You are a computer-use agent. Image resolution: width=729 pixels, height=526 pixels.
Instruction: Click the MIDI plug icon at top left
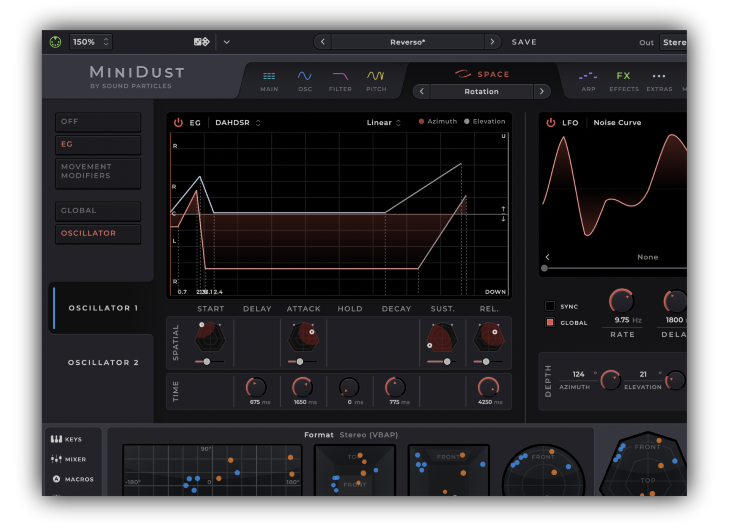point(55,42)
